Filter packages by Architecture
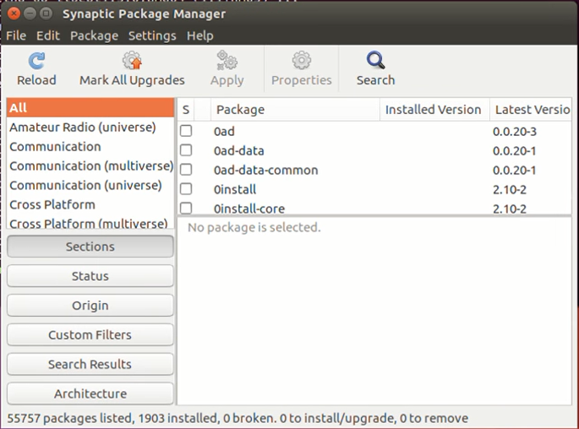 pos(90,394)
